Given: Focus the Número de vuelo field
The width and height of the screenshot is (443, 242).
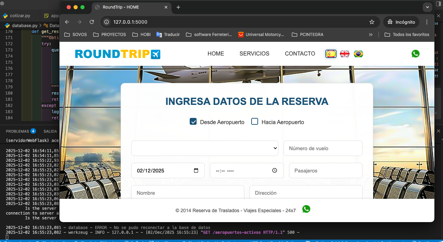Looking at the screenshot, I should [x=323, y=148].
